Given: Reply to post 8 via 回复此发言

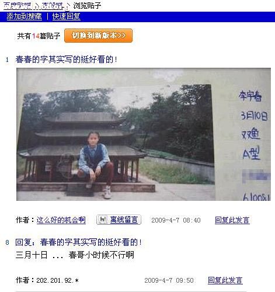Looking at the screenshot, I should (225, 280).
